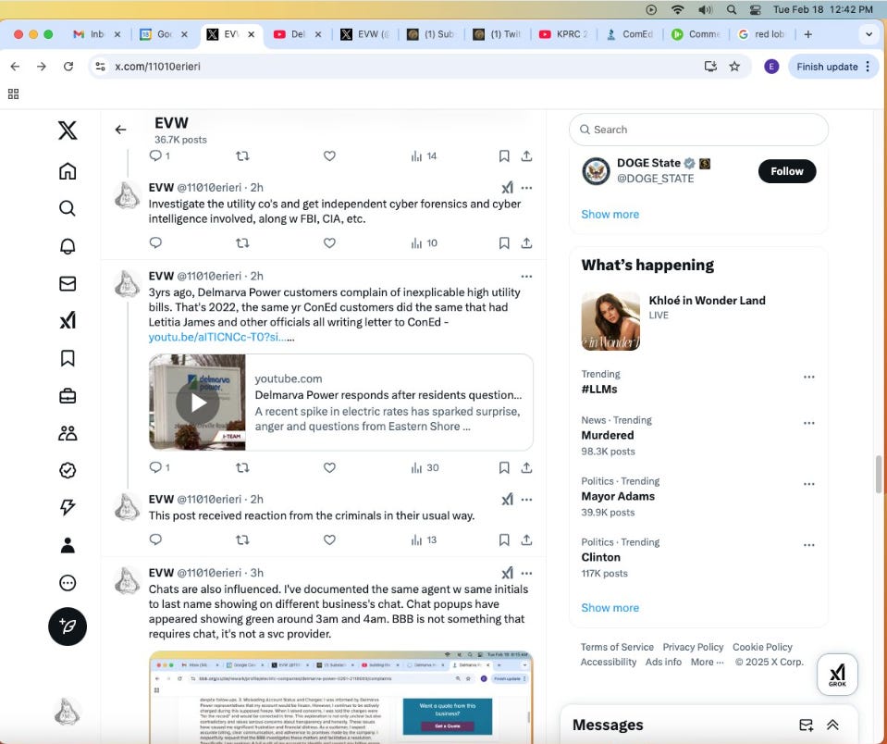Open more options for Mayor Adams trend
This screenshot has height=744, width=887.
[x=809, y=484]
